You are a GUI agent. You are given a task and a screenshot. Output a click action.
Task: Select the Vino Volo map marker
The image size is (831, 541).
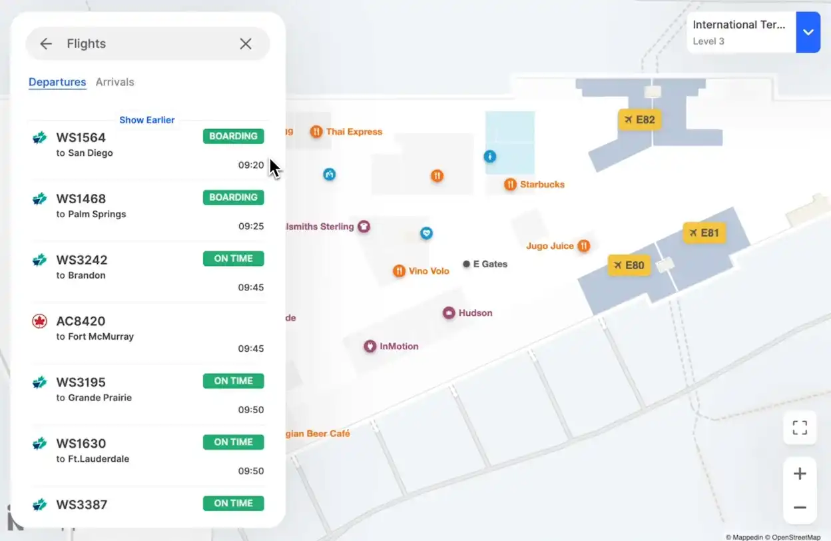[399, 271]
